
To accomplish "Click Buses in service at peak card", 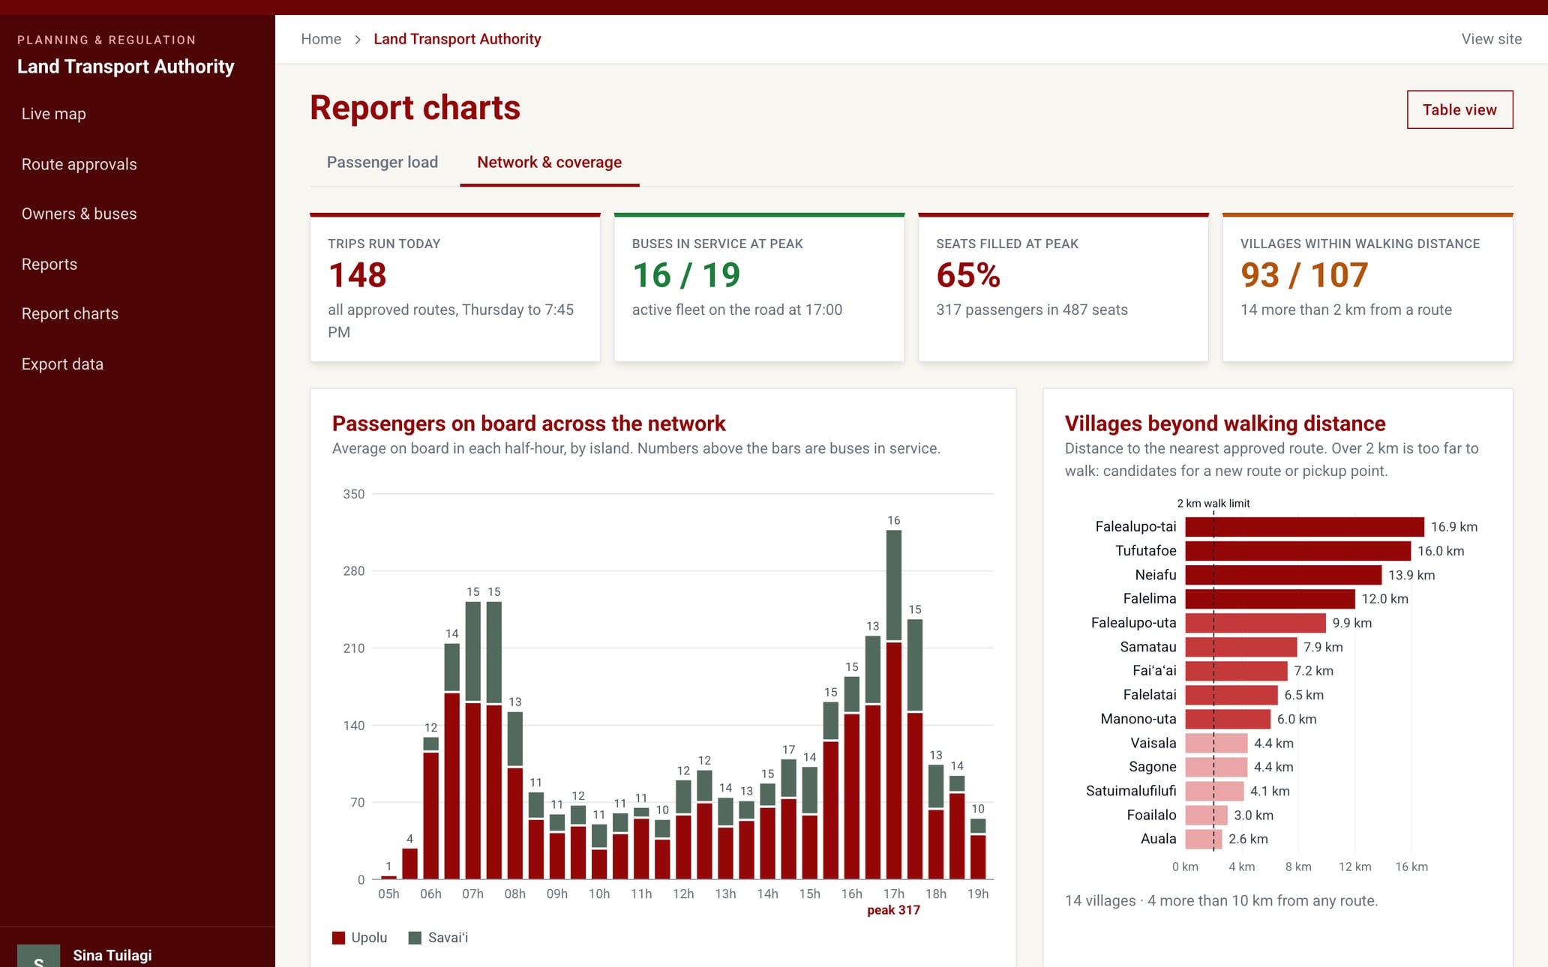I will [759, 288].
